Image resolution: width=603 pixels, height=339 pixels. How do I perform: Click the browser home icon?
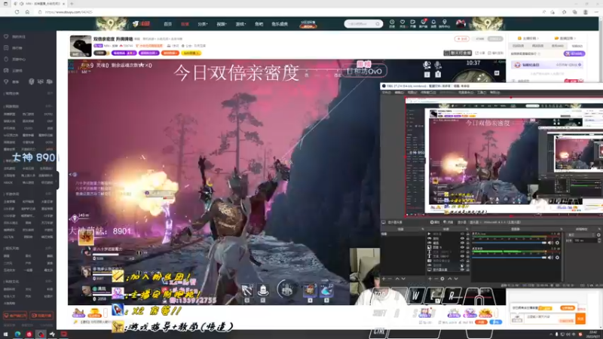click(x=27, y=12)
